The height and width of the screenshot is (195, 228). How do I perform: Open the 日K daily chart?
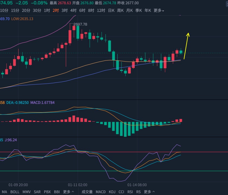(111, 11)
